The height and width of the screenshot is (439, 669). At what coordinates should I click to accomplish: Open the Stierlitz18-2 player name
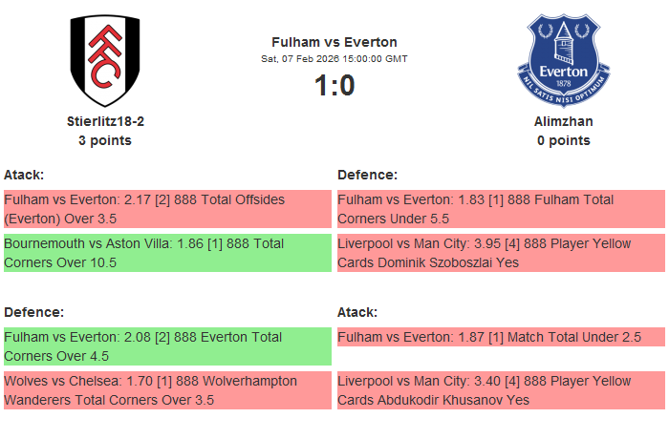point(105,121)
